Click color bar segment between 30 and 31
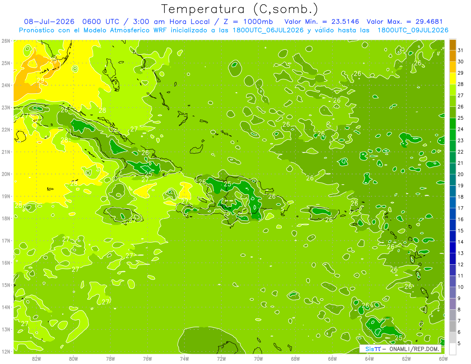The image size is (471, 364). point(453,56)
